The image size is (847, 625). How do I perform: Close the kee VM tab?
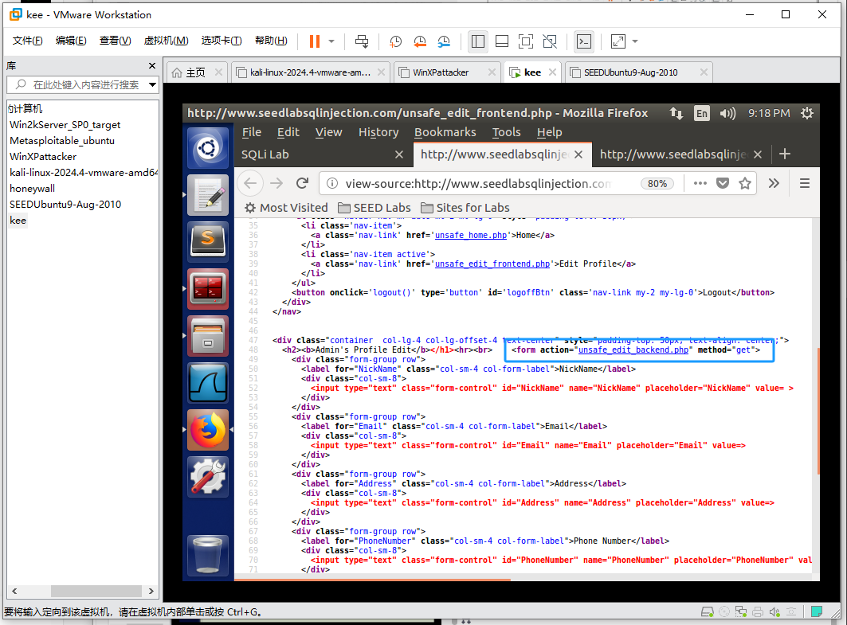click(x=552, y=72)
